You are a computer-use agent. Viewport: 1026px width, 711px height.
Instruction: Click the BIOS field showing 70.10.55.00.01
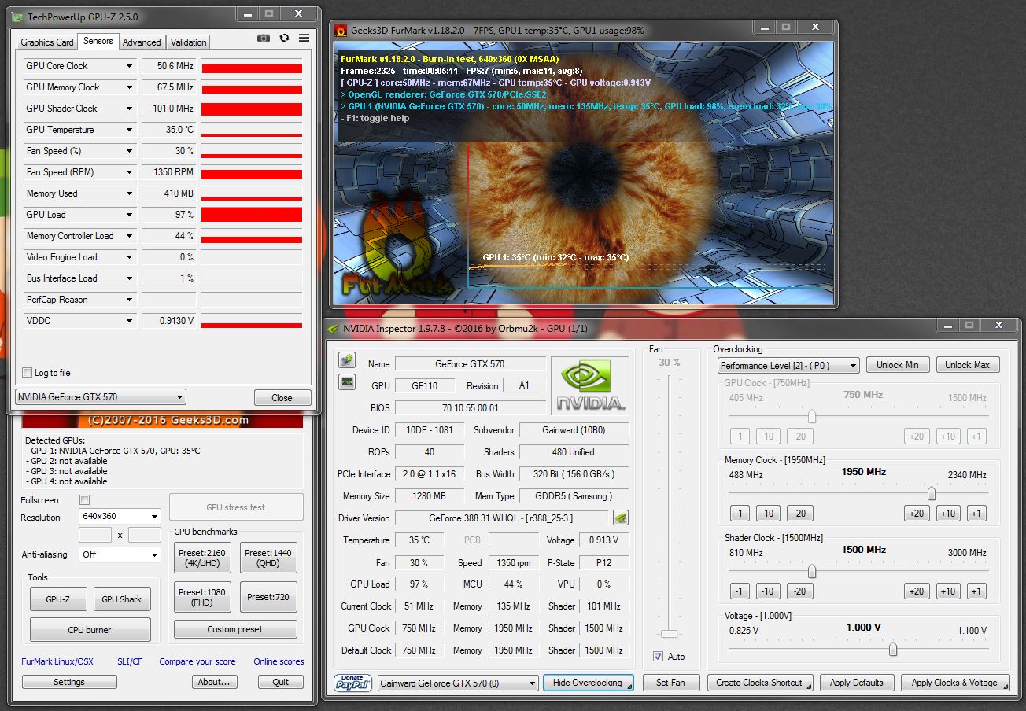[470, 408]
